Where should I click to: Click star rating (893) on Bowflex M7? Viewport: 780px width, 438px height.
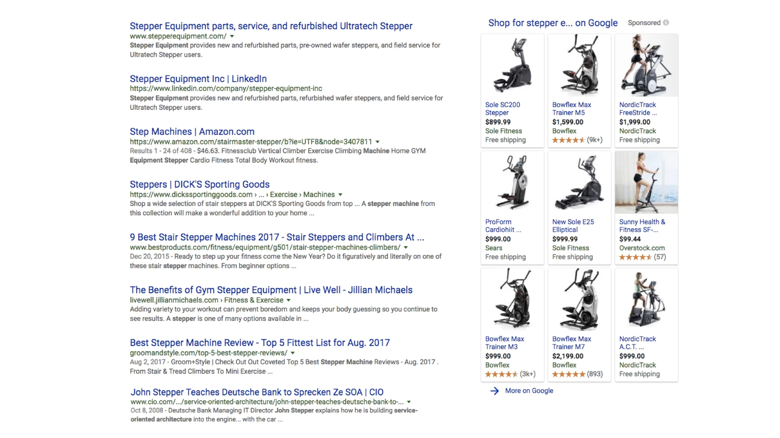coord(577,374)
